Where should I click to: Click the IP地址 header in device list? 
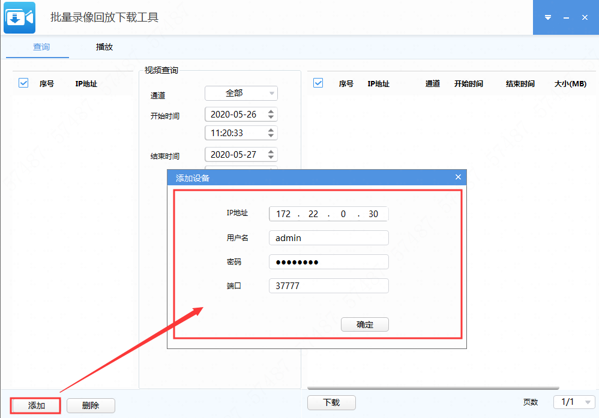pyautogui.click(x=86, y=83)
